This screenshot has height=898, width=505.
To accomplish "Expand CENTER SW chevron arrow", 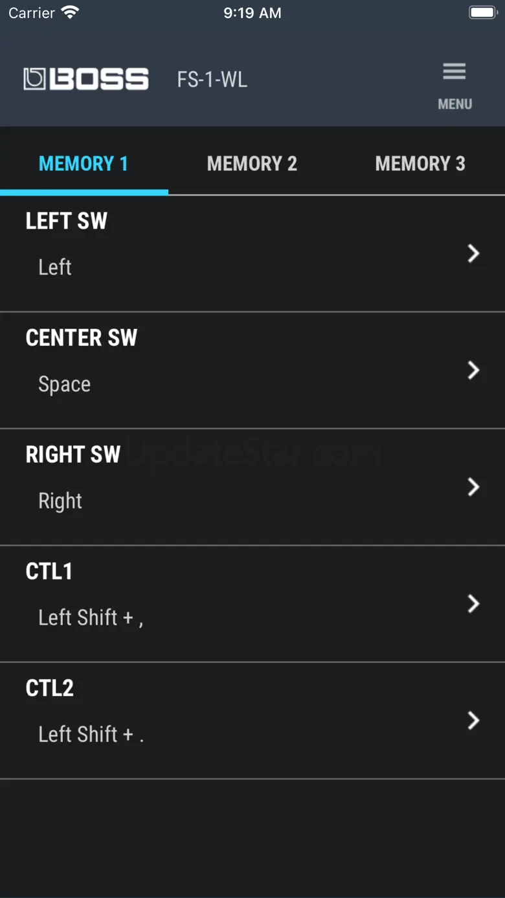I will (x=474, y=370).
